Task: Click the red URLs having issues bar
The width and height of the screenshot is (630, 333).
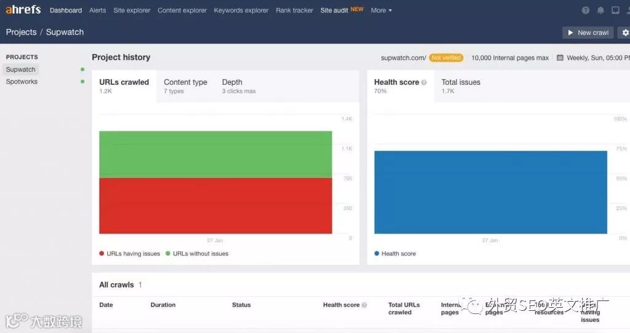Action: click(x=216, y=206)
